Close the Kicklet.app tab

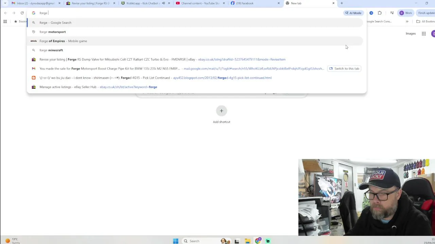[169, 3]
